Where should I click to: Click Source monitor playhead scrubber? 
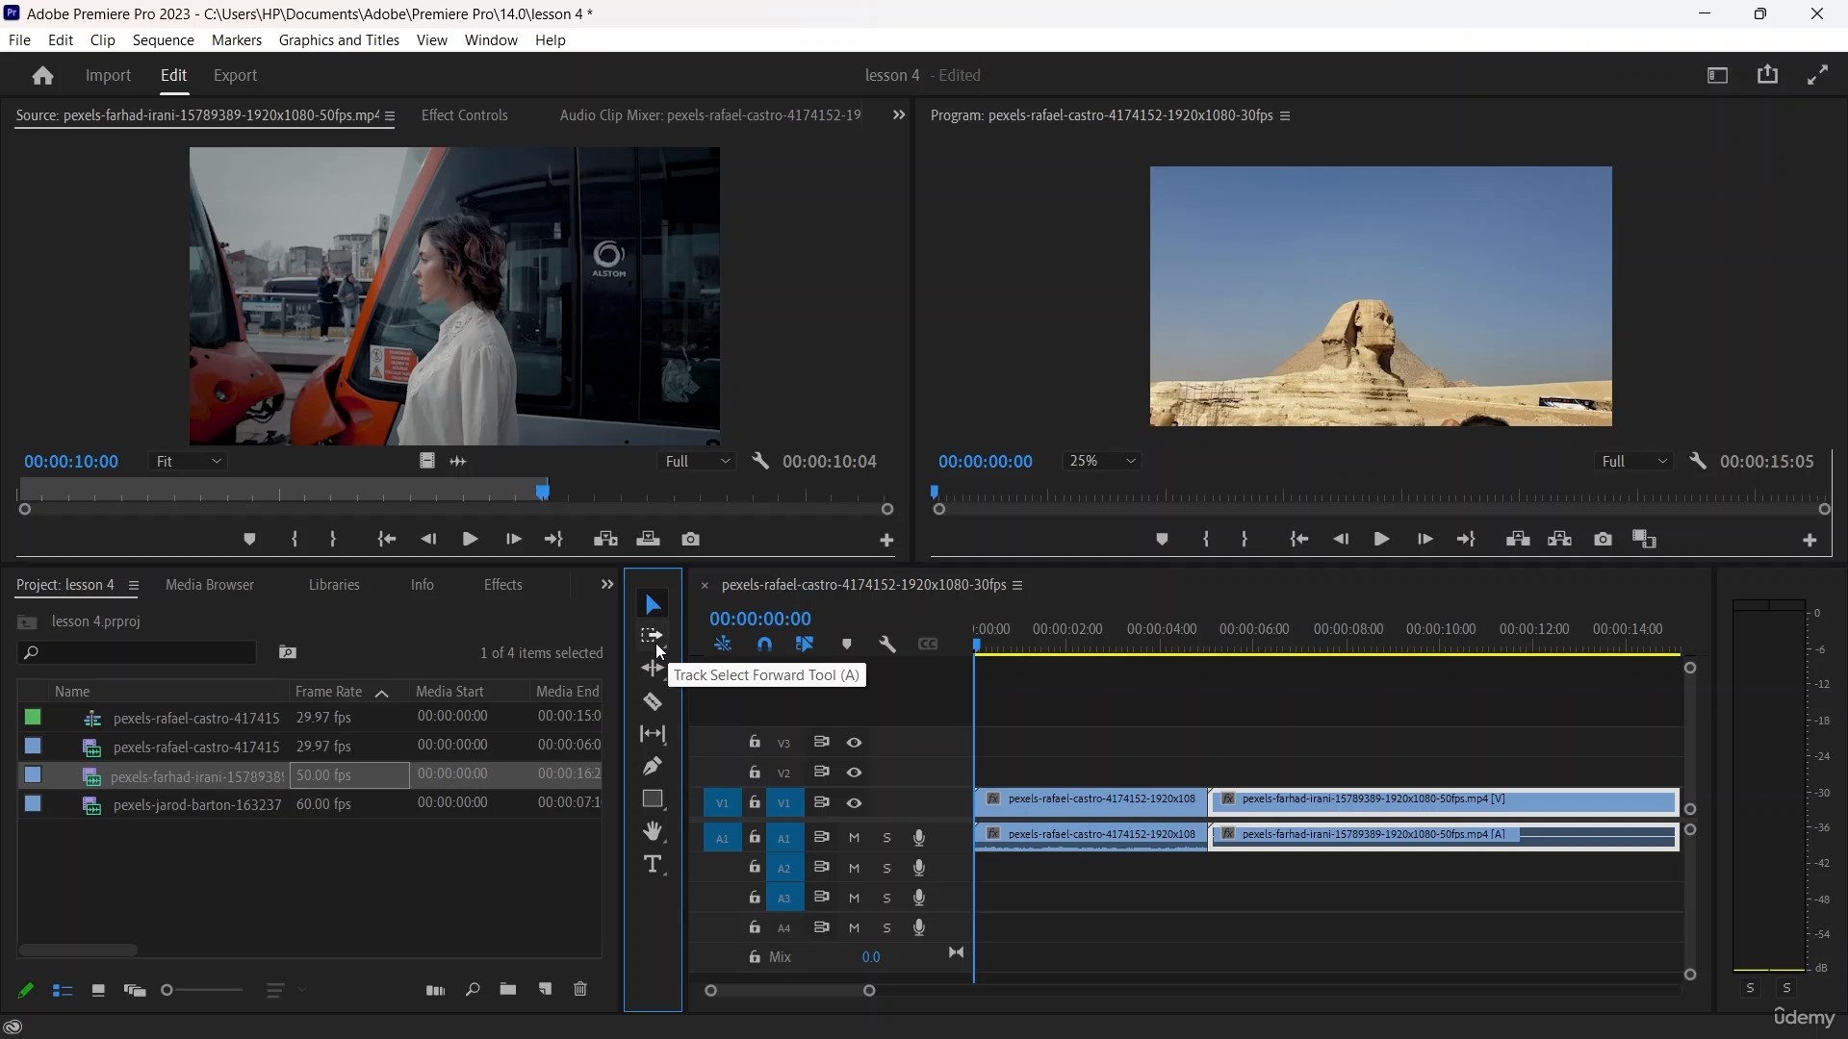coord(543,492)
